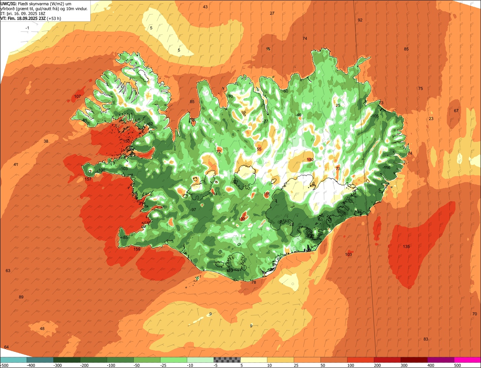Screen dimensions: 481x368
Task: Click the flux value '63' on the map
Action: pyautogui.click(x=8, y=271)
